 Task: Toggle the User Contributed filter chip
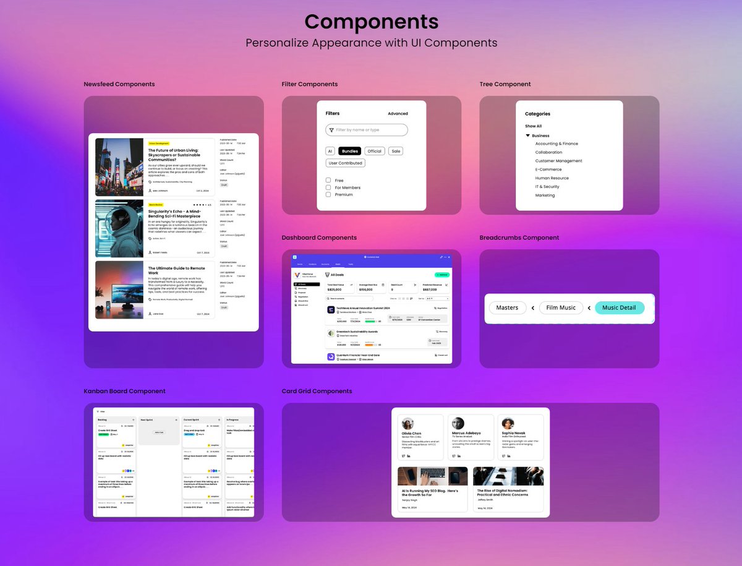coord(346,163)
